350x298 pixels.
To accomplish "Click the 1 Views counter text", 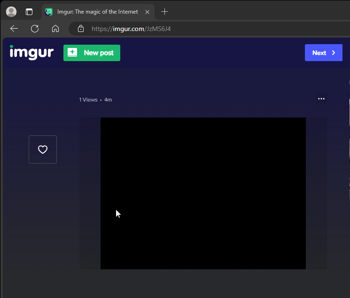I will [88, 100].
